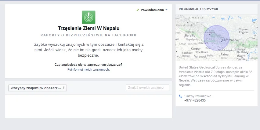Click the Informacje o kryzysie panel header

tap(199, 9)
